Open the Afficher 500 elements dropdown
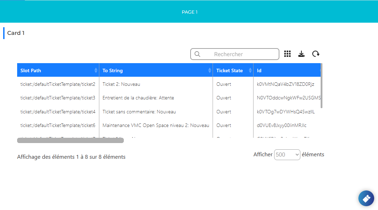Viewport: 378px width, 210px height. click(x=287, y=155)
